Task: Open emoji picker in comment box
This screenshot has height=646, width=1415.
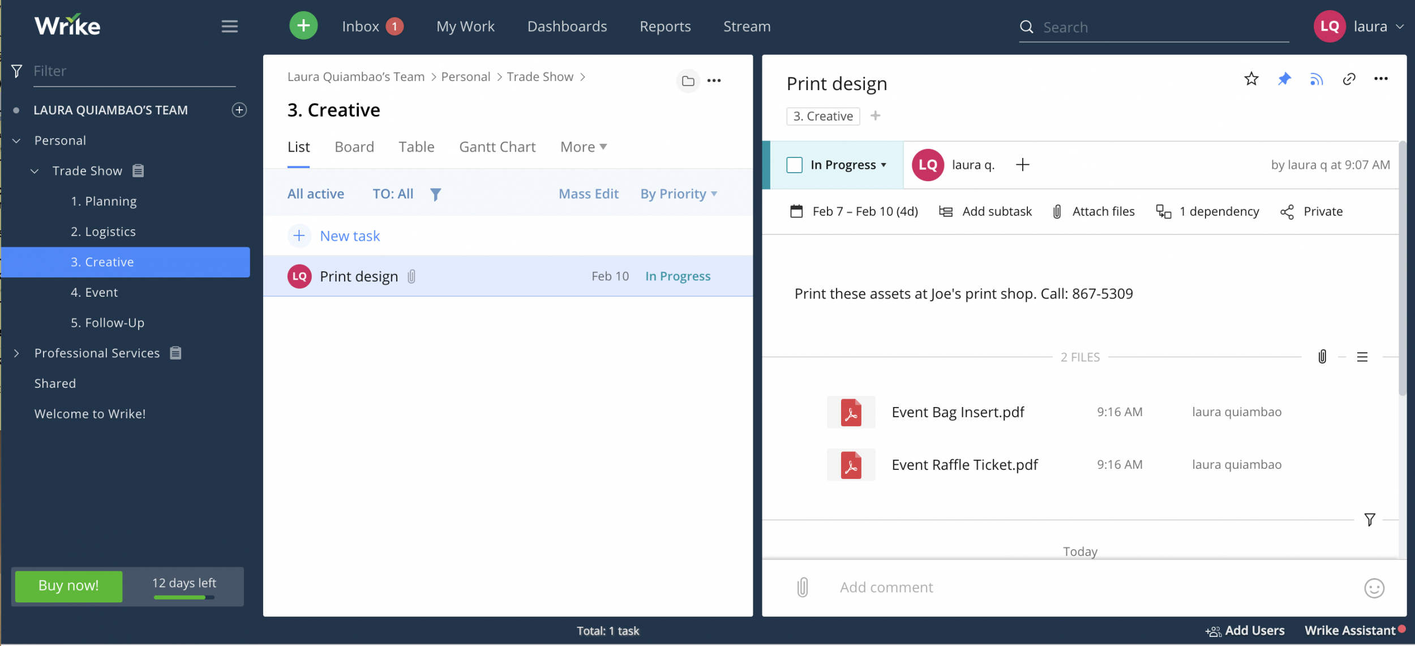Action: coord(1374,588)
